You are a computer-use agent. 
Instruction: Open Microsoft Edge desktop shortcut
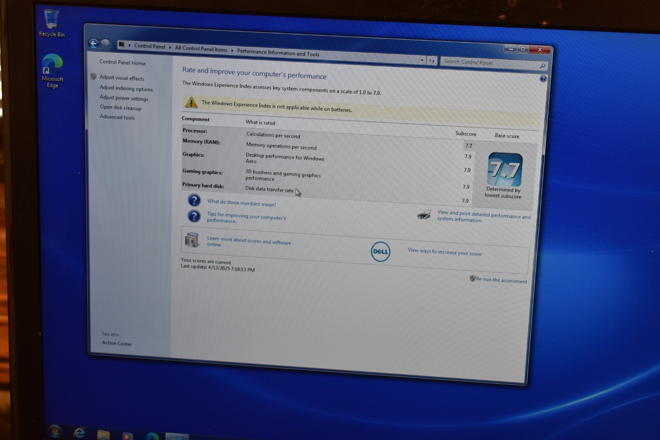point(52,71)
